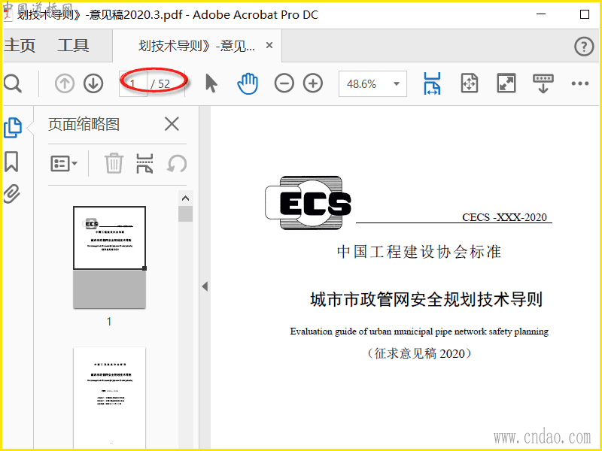
Task: Close the 页面缩略图 panel
Action: click(x=172, y=124)
